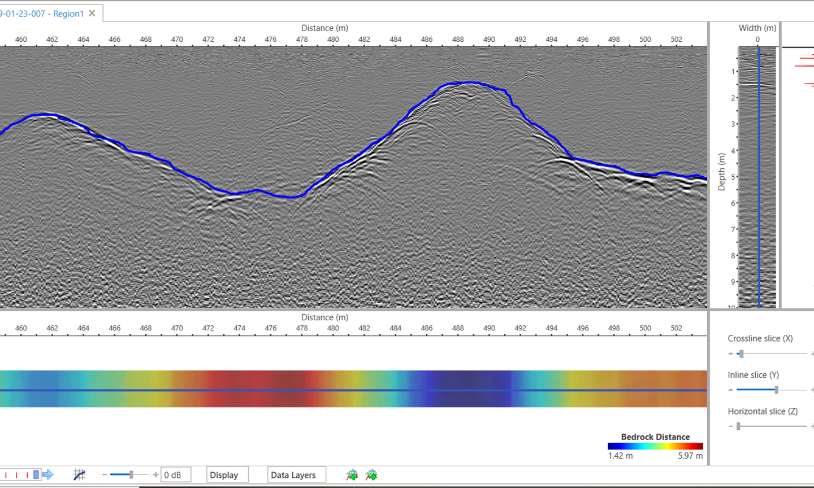Screen dimensions: 814x488
Task: Open the Display menu button
Action: pos(227,475)
